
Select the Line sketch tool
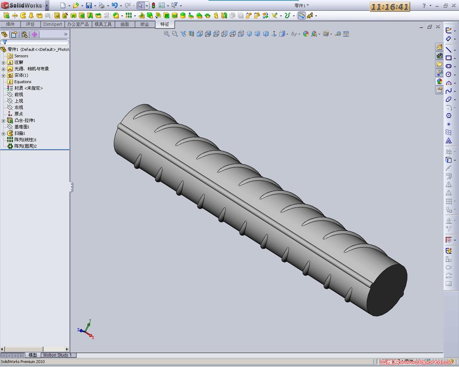449,49
